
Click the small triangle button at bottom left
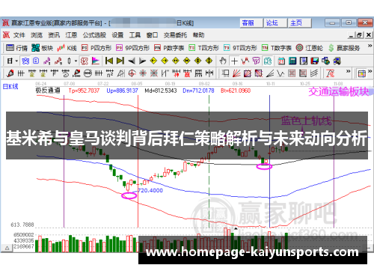[x=7, y=248]
